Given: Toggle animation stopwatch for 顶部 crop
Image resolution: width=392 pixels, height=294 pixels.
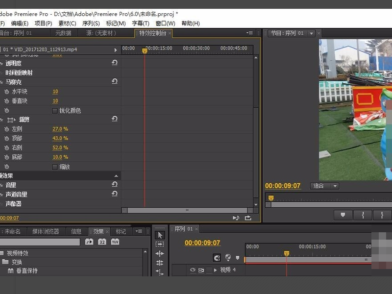Looking at the screenshot, I should [7, 139].
